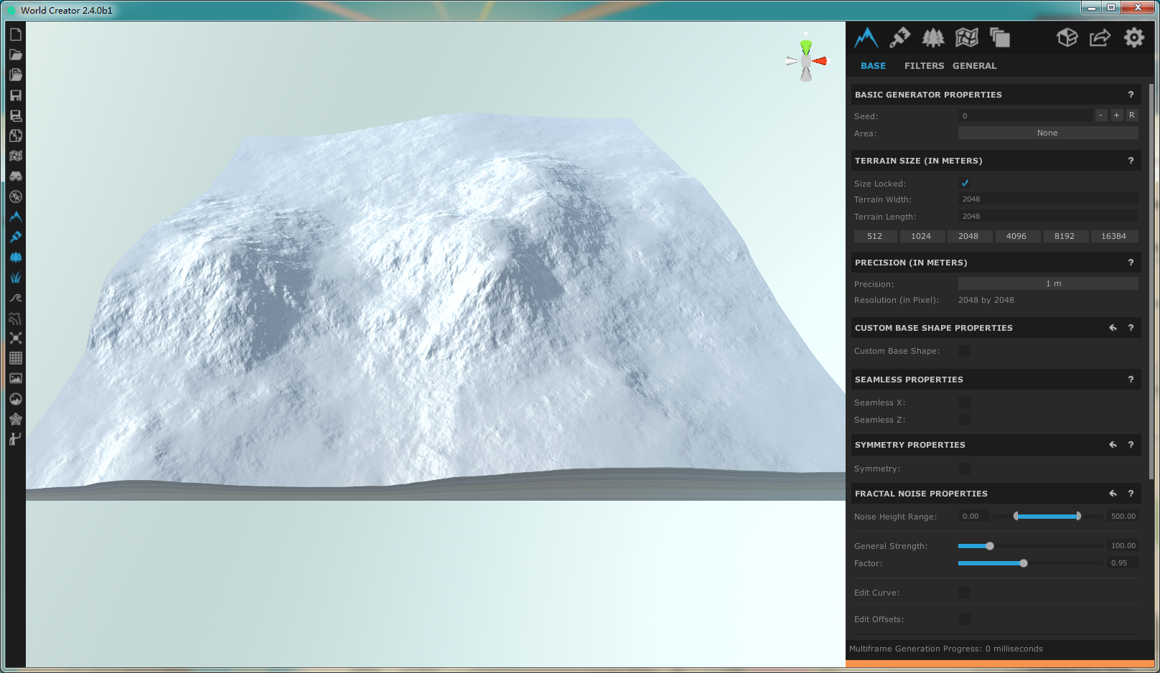The width and height of the screenshot is (1160, 673).
Task: Click the Noise Height Range minimum value field
Action: (x=974, y=517)
